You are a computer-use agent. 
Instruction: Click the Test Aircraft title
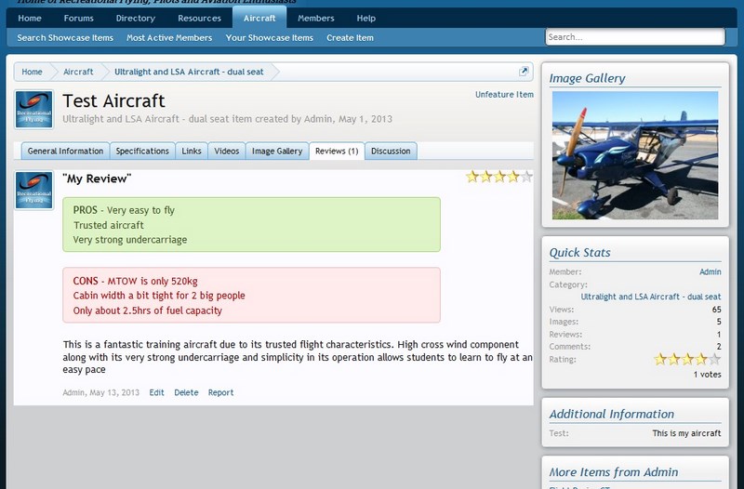pyautogui.click(x=113, y=100)
